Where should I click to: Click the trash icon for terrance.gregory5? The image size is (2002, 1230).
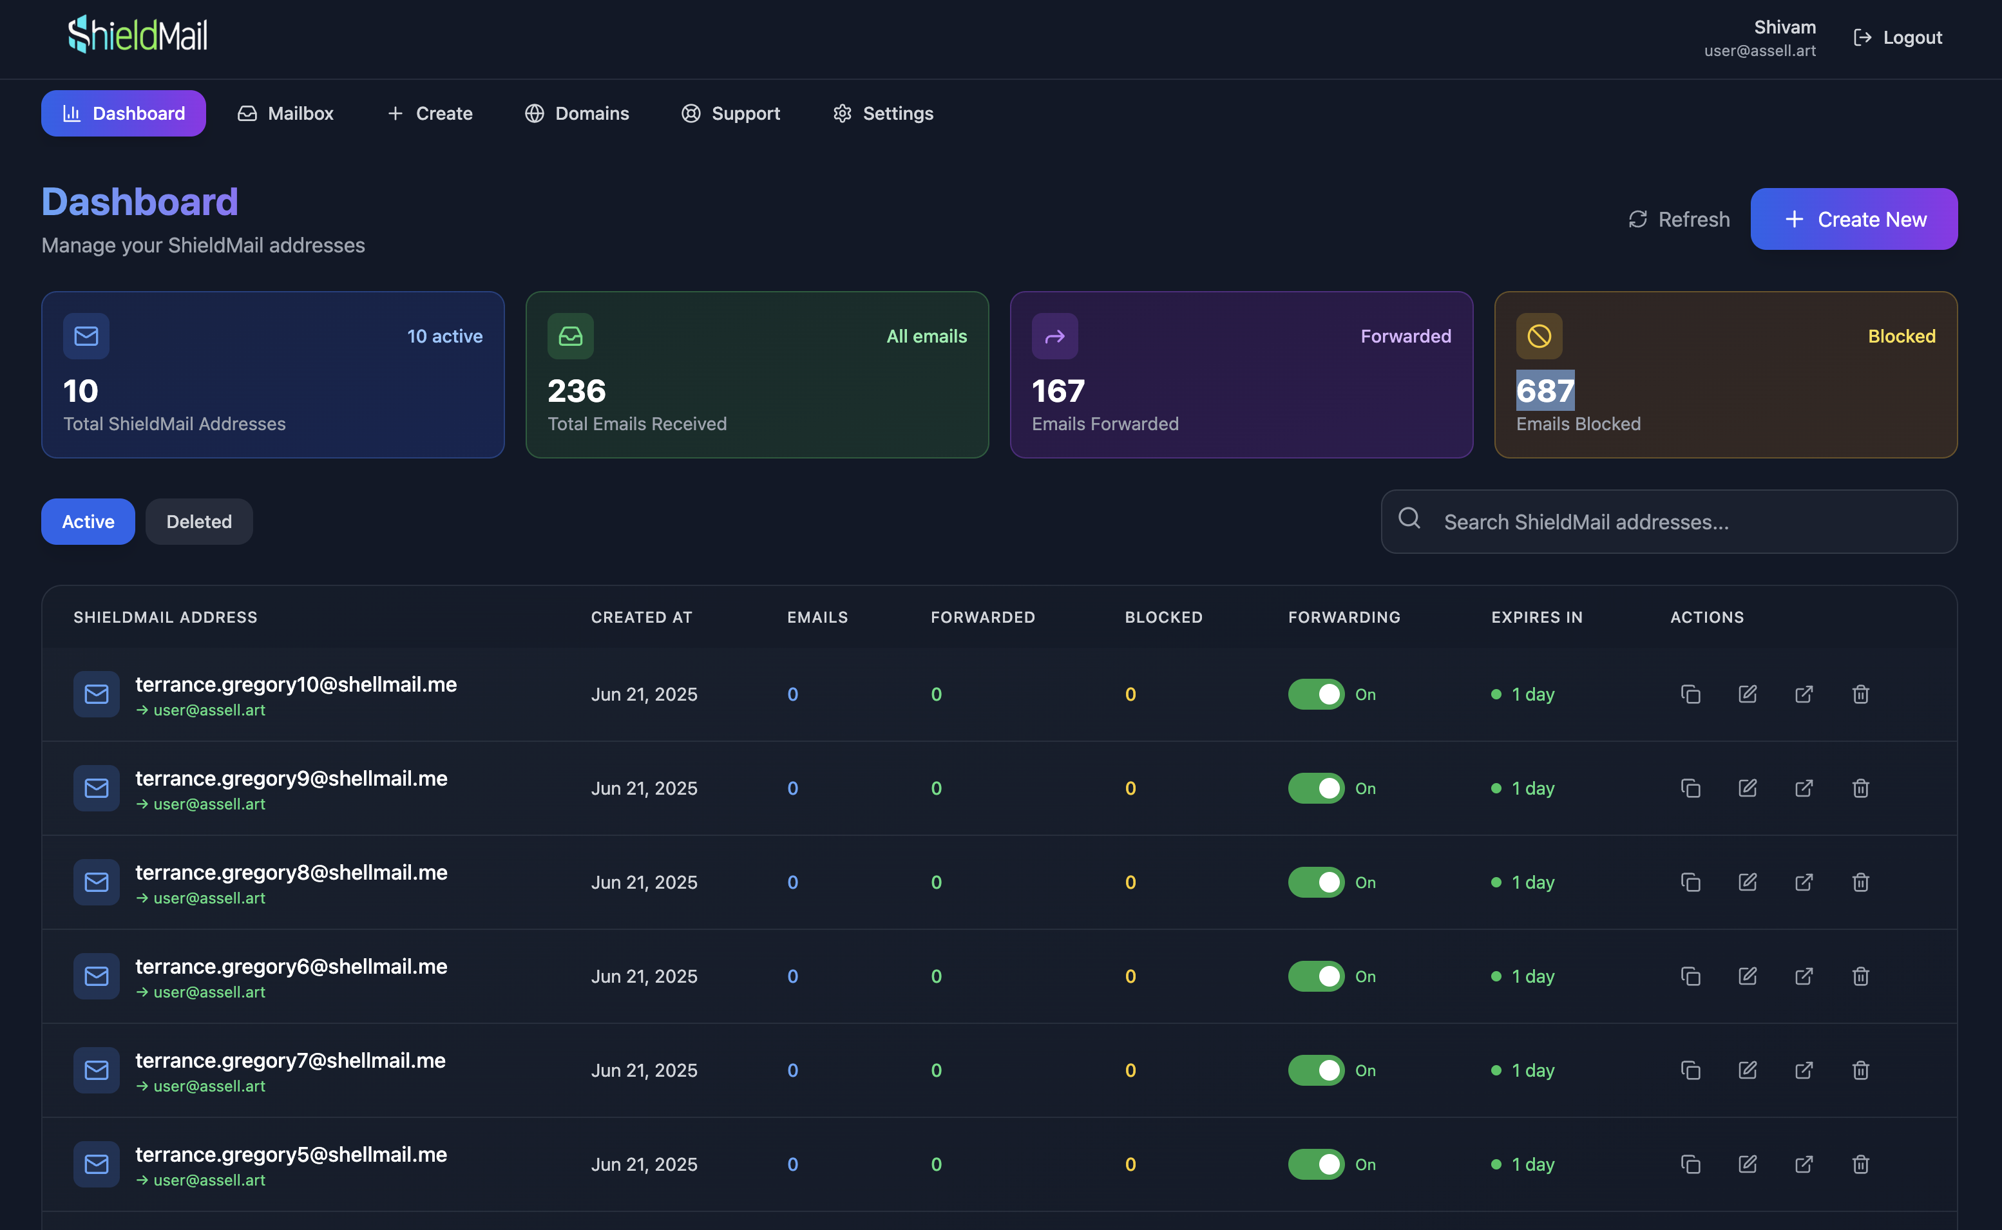click(x=1860, y=1164)
